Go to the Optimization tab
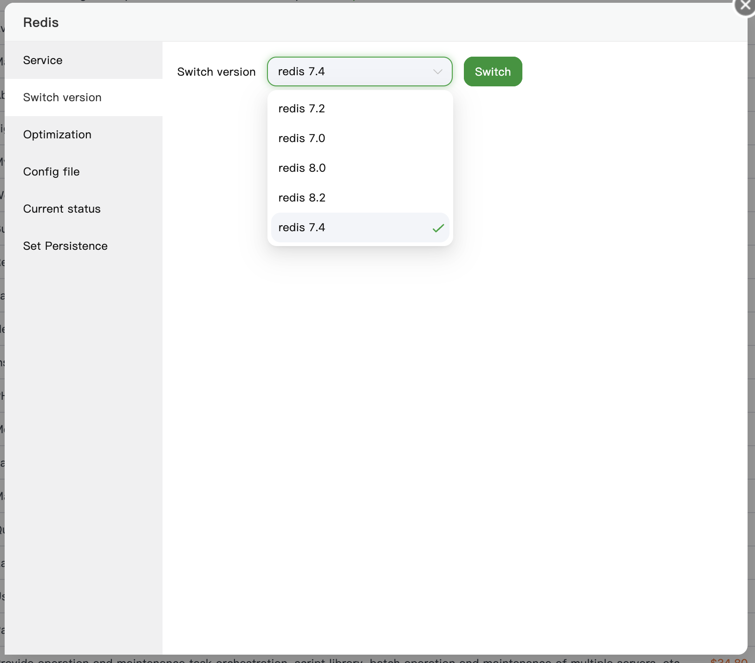This screenshot has height=663, width=755. 84,135
